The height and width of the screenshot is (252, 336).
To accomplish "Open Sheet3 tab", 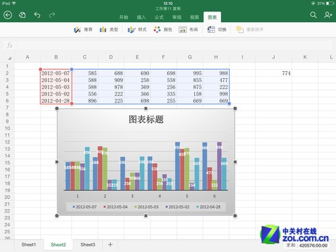I will 88,245.
